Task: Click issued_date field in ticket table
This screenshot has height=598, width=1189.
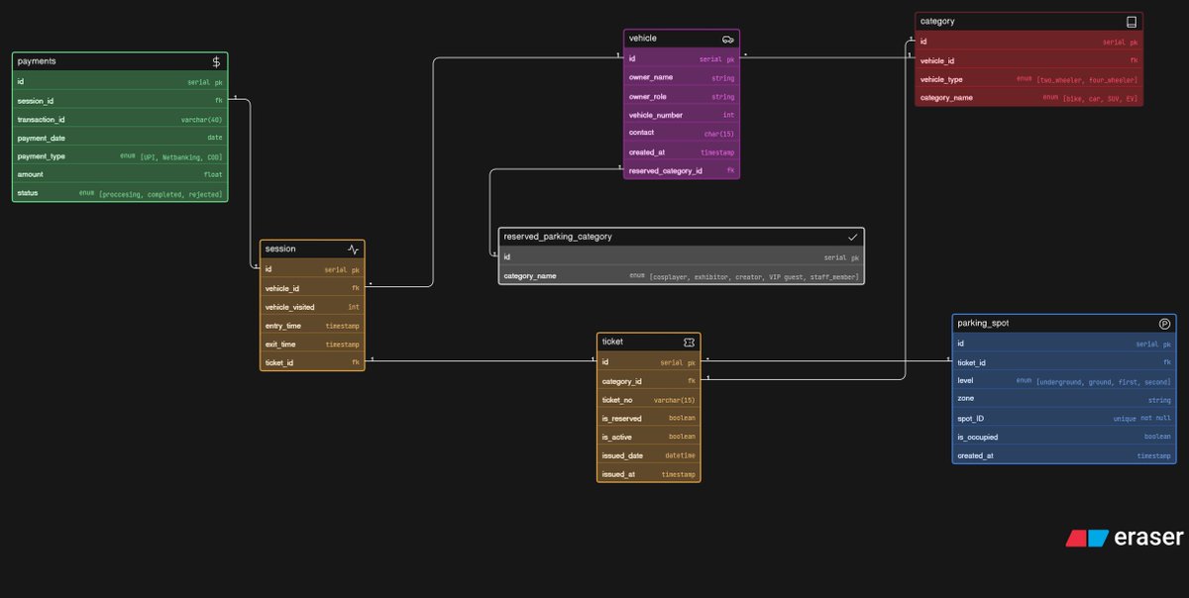Action: tap(649, 455)
